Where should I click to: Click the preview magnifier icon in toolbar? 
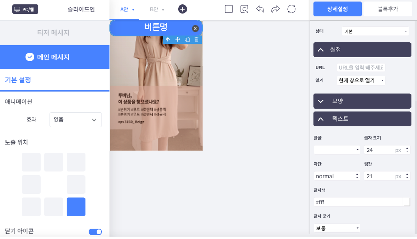[x=244, y=9]
